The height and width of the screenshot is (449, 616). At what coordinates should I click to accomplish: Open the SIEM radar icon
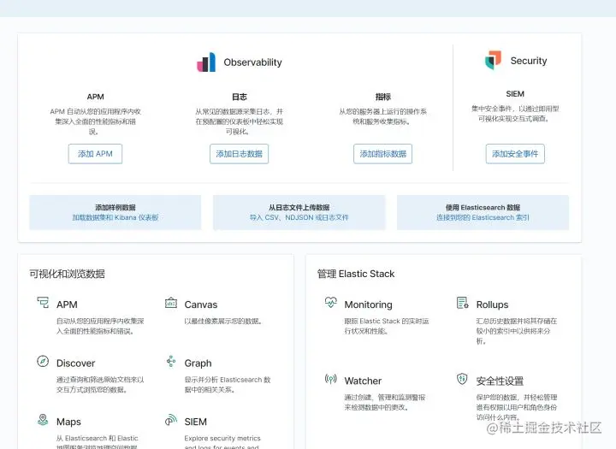[x=171, y=420]
